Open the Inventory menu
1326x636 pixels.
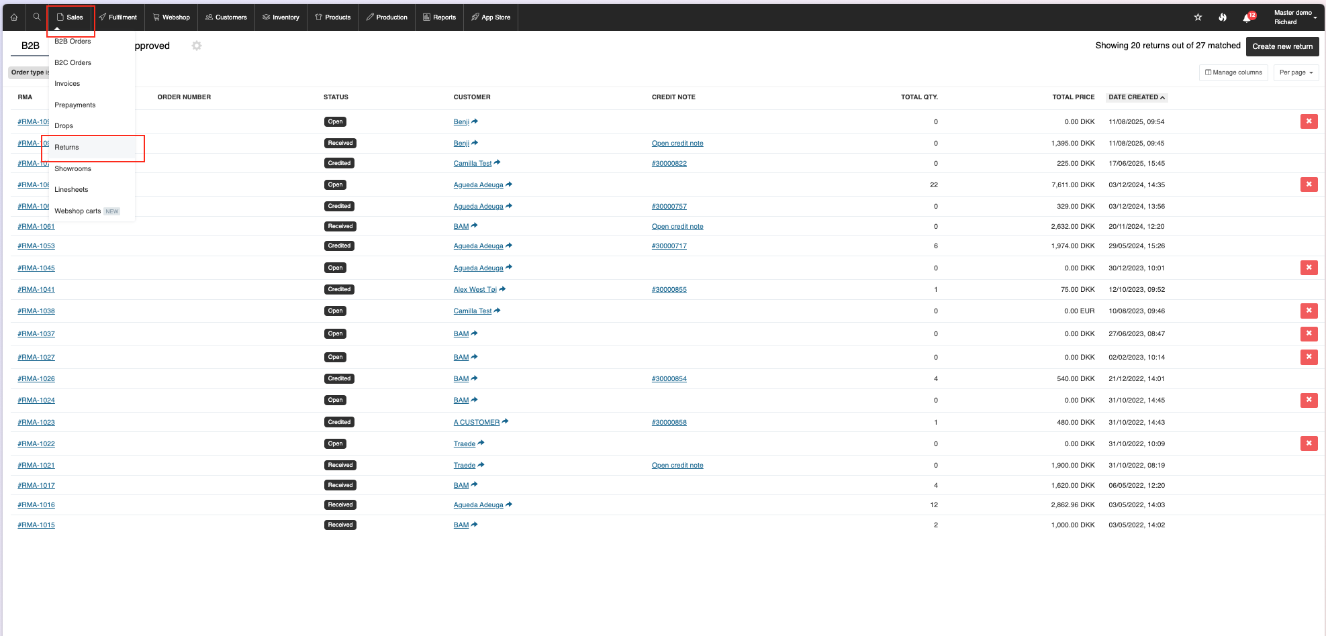tap(281, 17)
